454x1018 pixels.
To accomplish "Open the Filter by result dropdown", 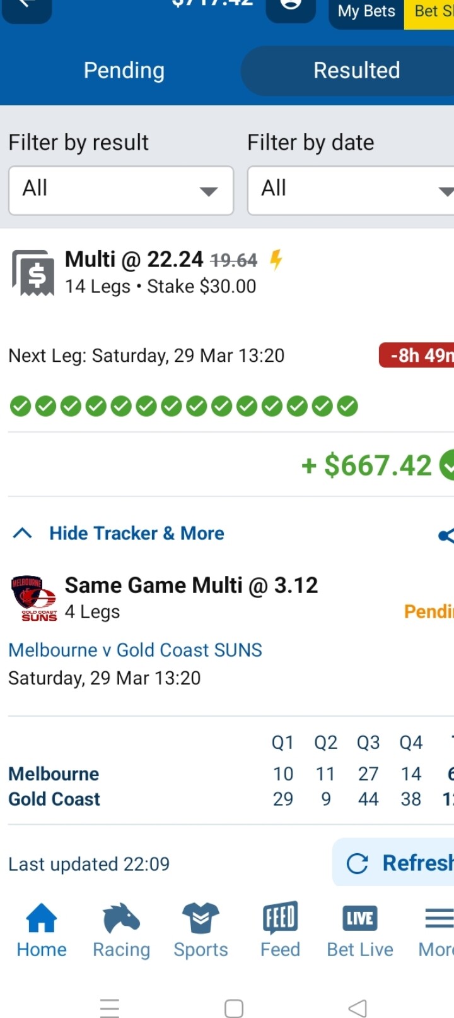I will coord(121,190).
